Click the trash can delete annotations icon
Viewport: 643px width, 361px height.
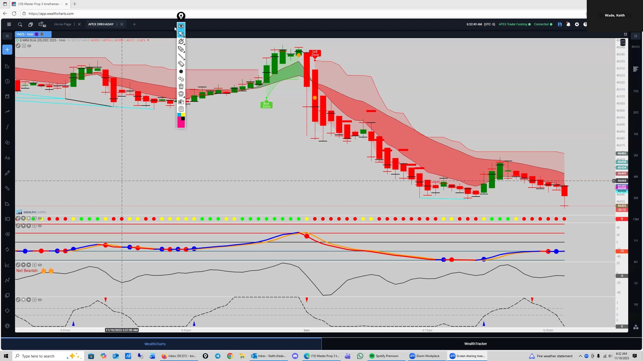click(181, 87)
